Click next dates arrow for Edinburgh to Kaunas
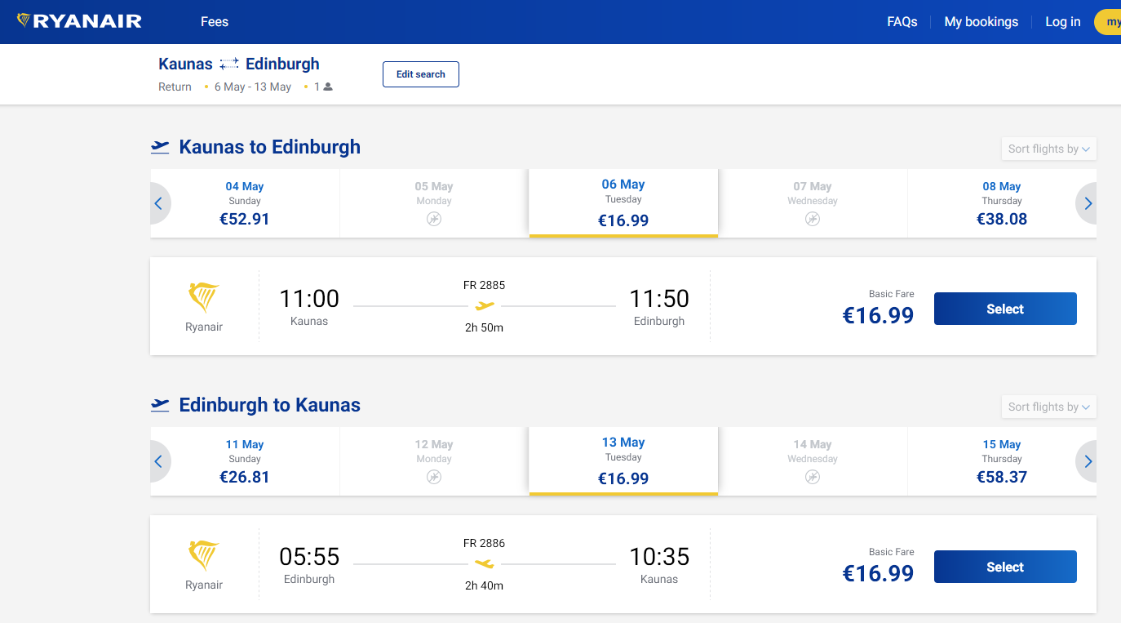Screen dimensions: 1121x623 (x=1088, y=461)
